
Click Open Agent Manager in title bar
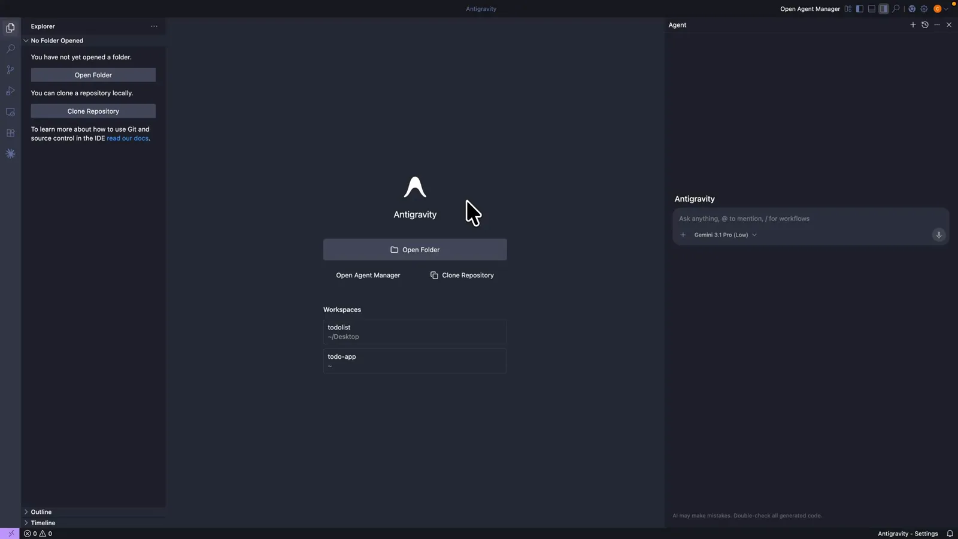810,9
